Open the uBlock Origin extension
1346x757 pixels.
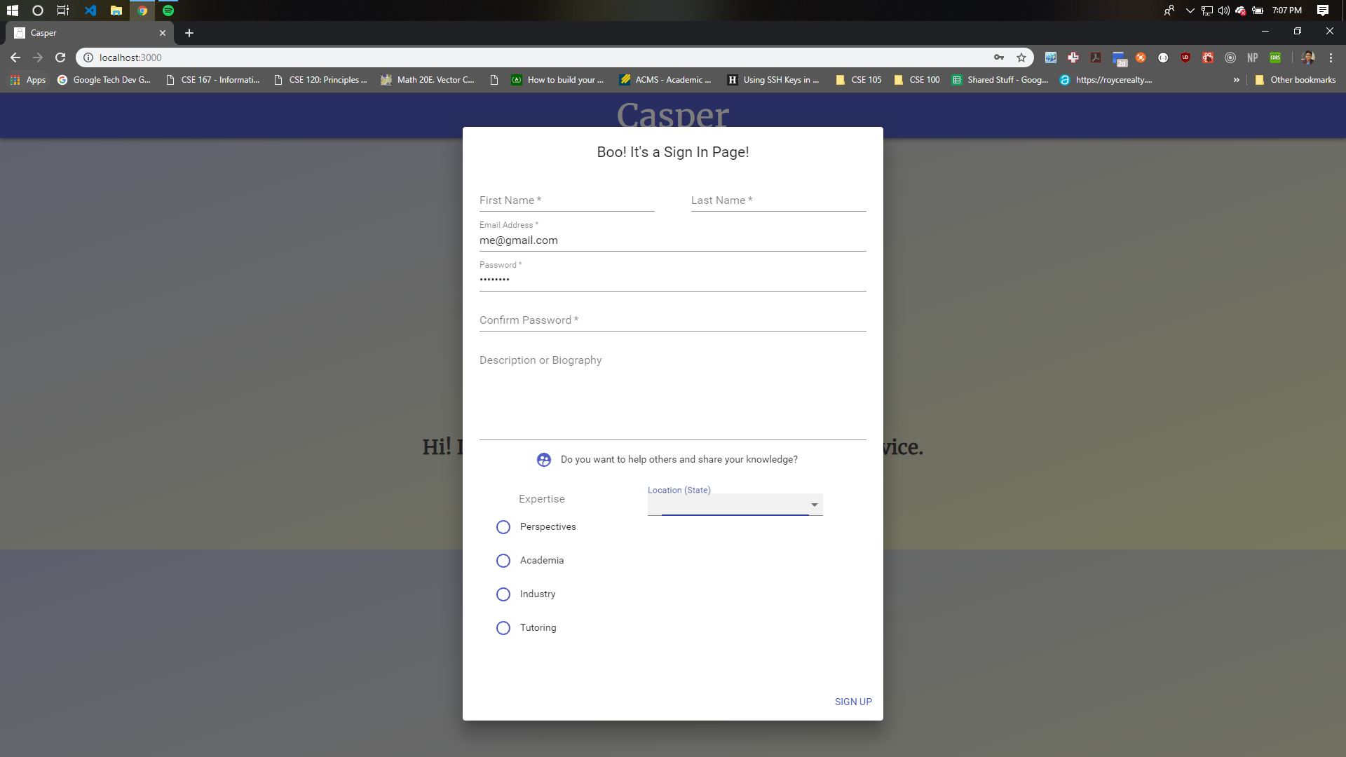[x=1185, y=57]
